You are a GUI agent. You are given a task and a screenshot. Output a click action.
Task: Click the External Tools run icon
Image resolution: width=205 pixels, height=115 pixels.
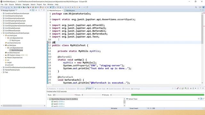tap(28, 7)
